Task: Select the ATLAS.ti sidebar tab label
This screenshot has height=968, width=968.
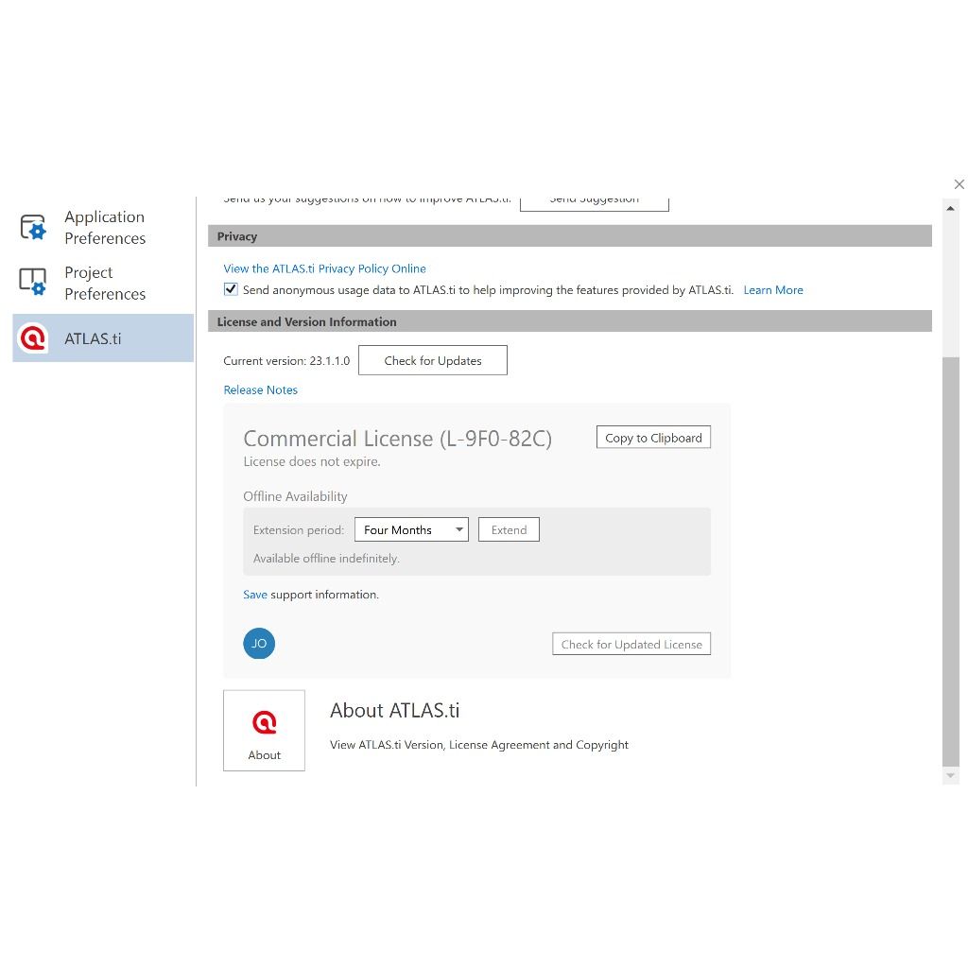Action: click(x=93, y=338)
